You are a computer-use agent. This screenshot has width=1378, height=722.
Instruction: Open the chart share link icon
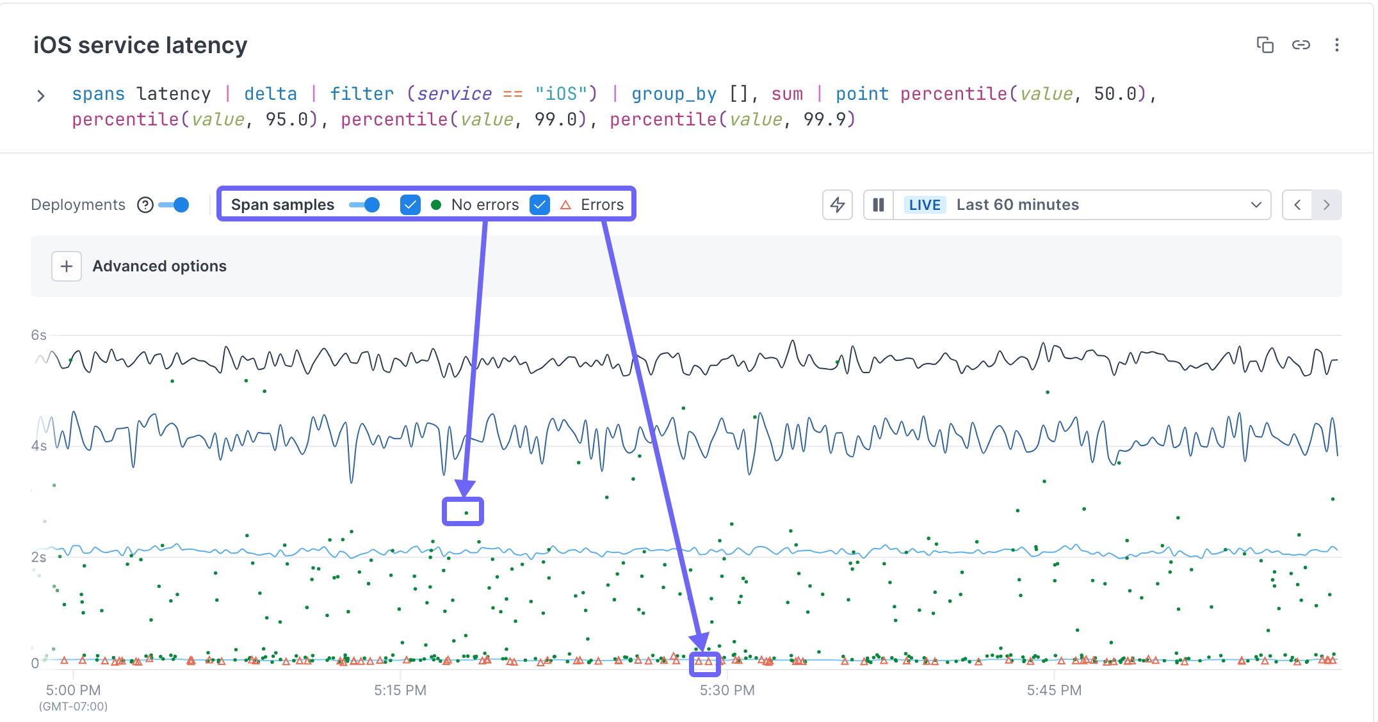tap(1301, 45)
